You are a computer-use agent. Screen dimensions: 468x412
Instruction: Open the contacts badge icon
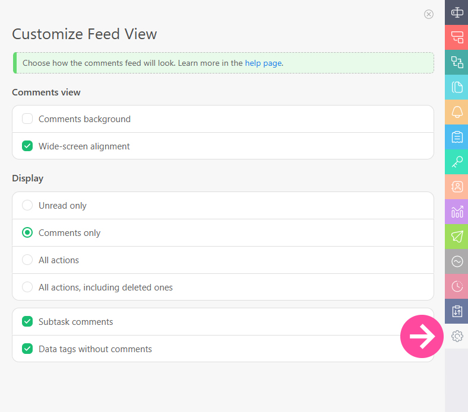(457, 187)
